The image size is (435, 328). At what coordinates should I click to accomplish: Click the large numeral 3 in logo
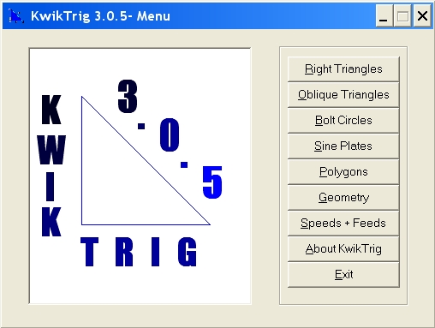pos(128,96)
